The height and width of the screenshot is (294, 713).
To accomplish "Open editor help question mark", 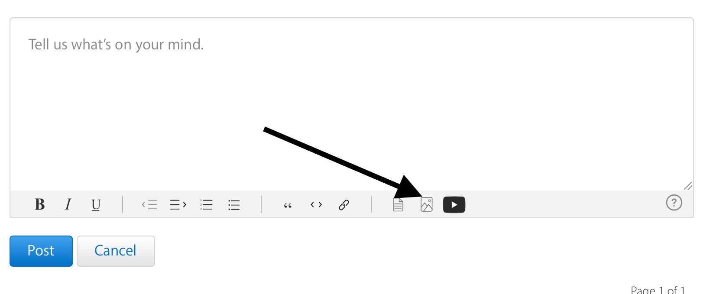I will pyautogui.click(x=674, y=202).
